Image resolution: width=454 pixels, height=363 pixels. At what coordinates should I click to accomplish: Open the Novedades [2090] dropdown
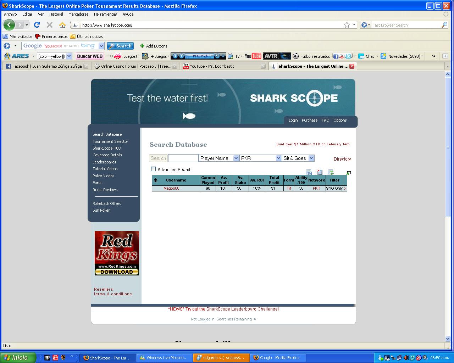[x=422, y=56]
